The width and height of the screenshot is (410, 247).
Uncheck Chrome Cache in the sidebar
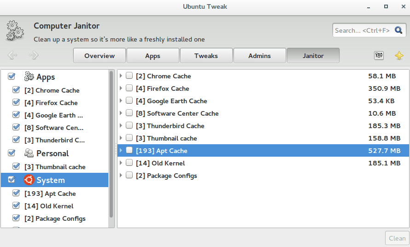[x=16, y=90]
